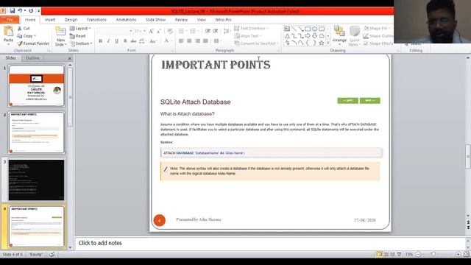Clear all formatting icon
471x265 pixels.
click(x=170, y=31)
